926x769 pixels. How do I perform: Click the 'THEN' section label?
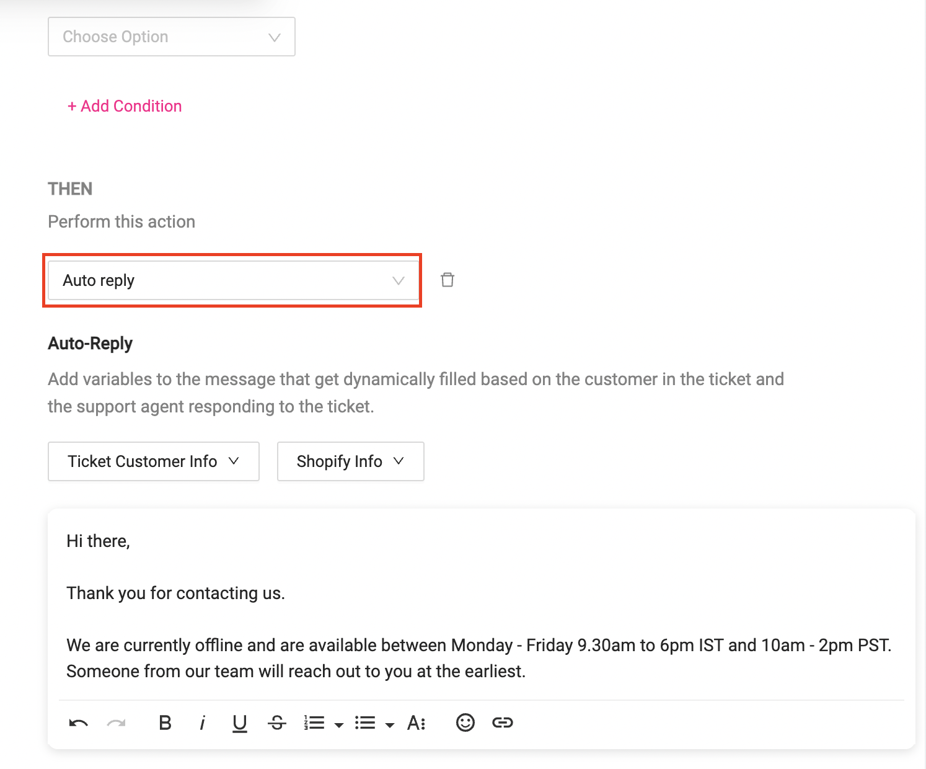click(70, 189)
